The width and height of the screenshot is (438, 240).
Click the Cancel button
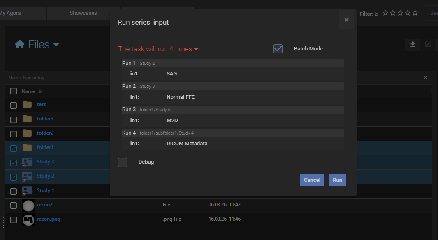[x=312, y=180]
